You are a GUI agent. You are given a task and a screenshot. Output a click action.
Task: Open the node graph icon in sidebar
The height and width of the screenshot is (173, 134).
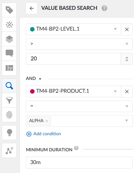click(x=9, y=150)
